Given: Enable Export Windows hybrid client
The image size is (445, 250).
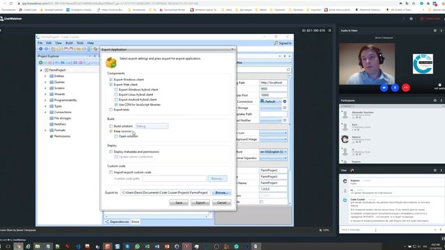Looking at the screenshot, I should point(116,90).
